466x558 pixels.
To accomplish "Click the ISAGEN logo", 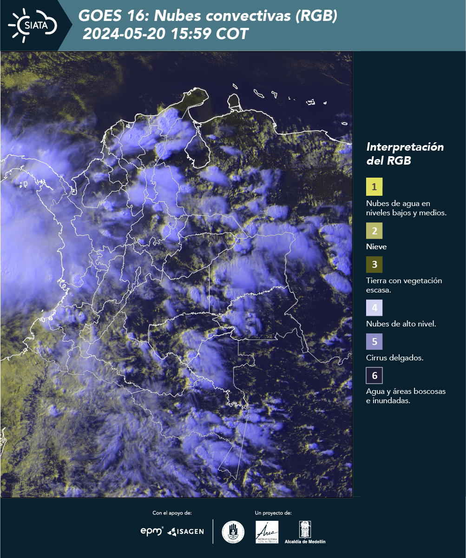I will (x=185, y=531).
